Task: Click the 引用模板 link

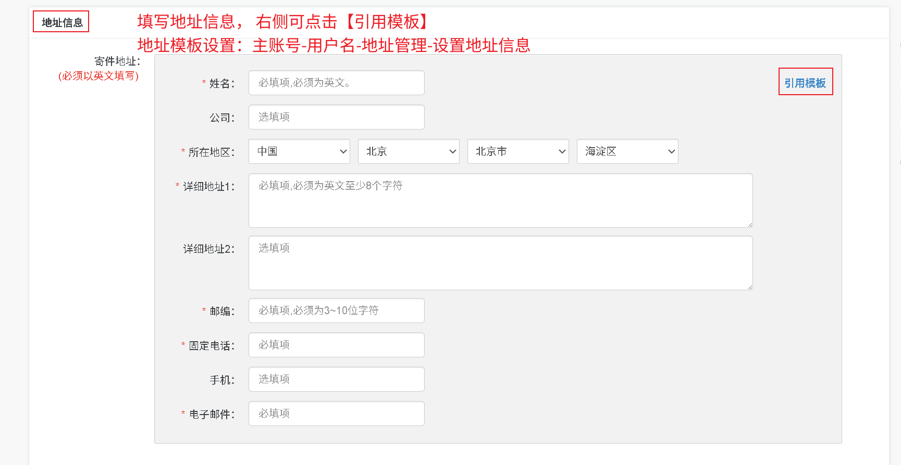Action: [x=805, y=83]
